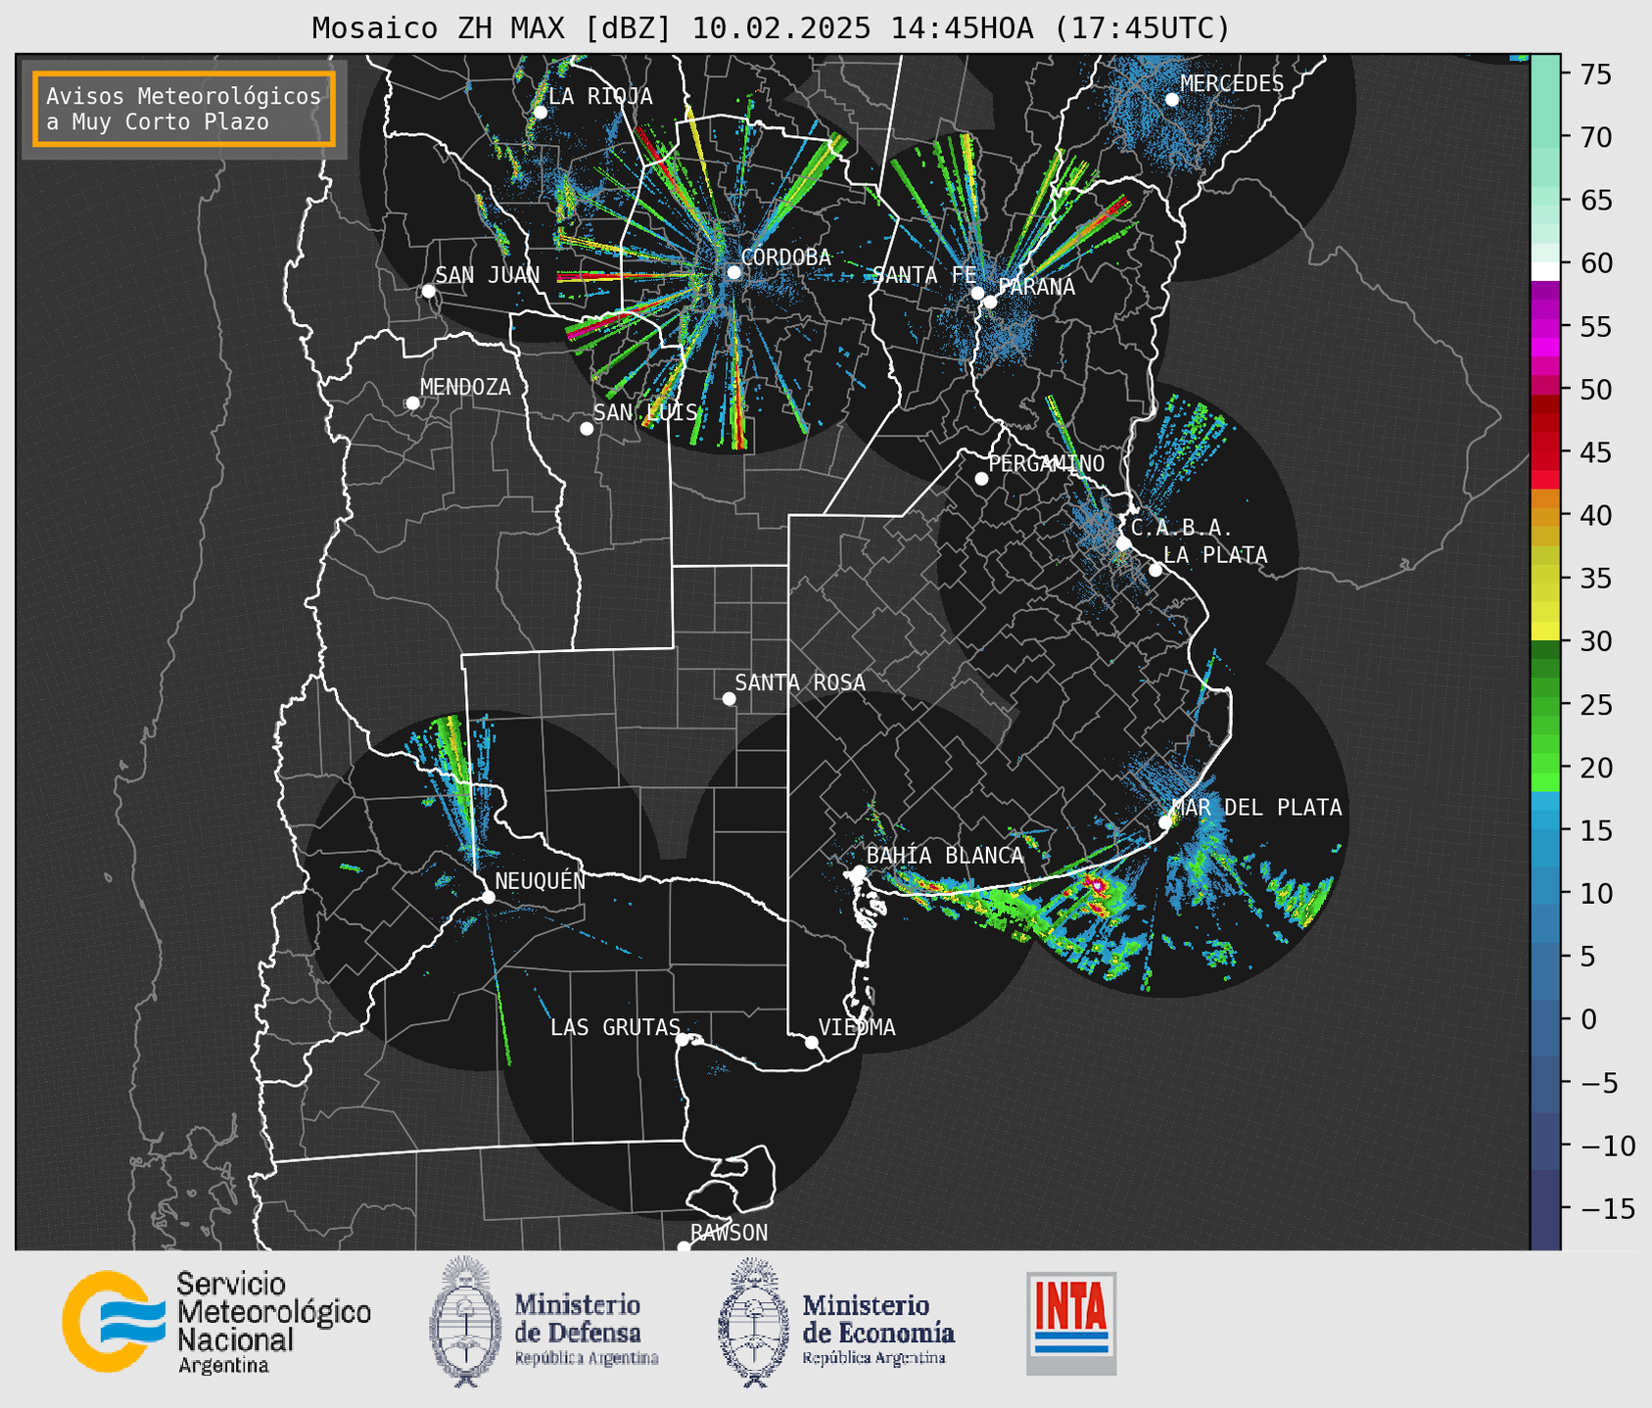Click the SAN JUAN city label
Screen dimensions: 1652x1408
pyautogui.click(x=488, y=275)
